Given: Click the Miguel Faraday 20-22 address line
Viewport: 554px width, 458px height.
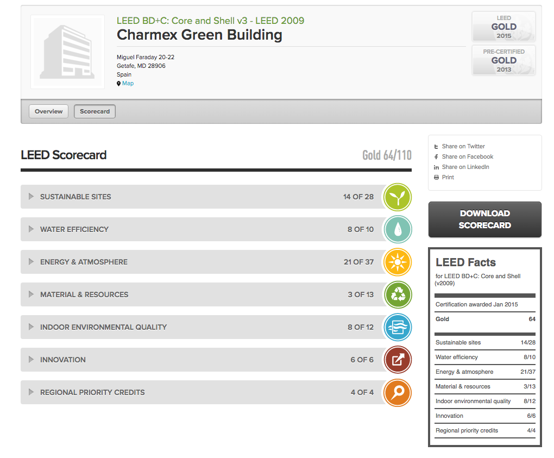Looking at the screenshot, I should 146,57.
